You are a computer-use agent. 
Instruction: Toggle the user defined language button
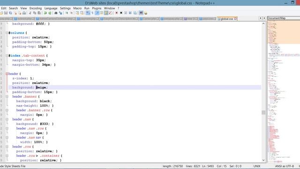point(102,13)
